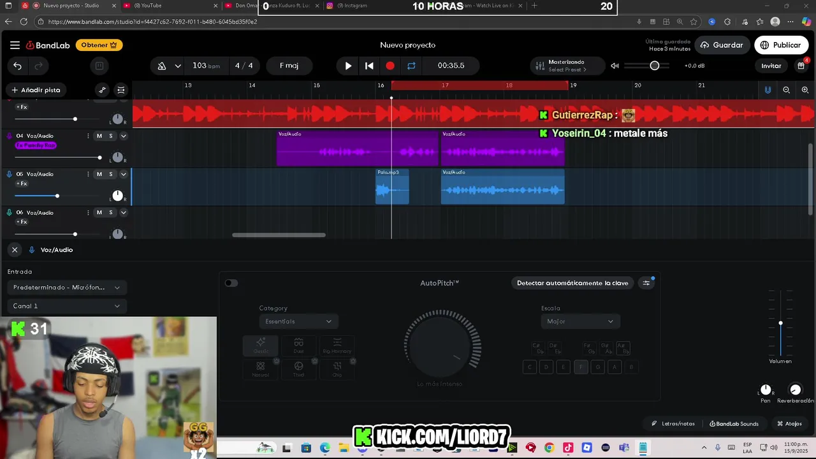Select the F note key
816x459 pixels.
(581, 367)
